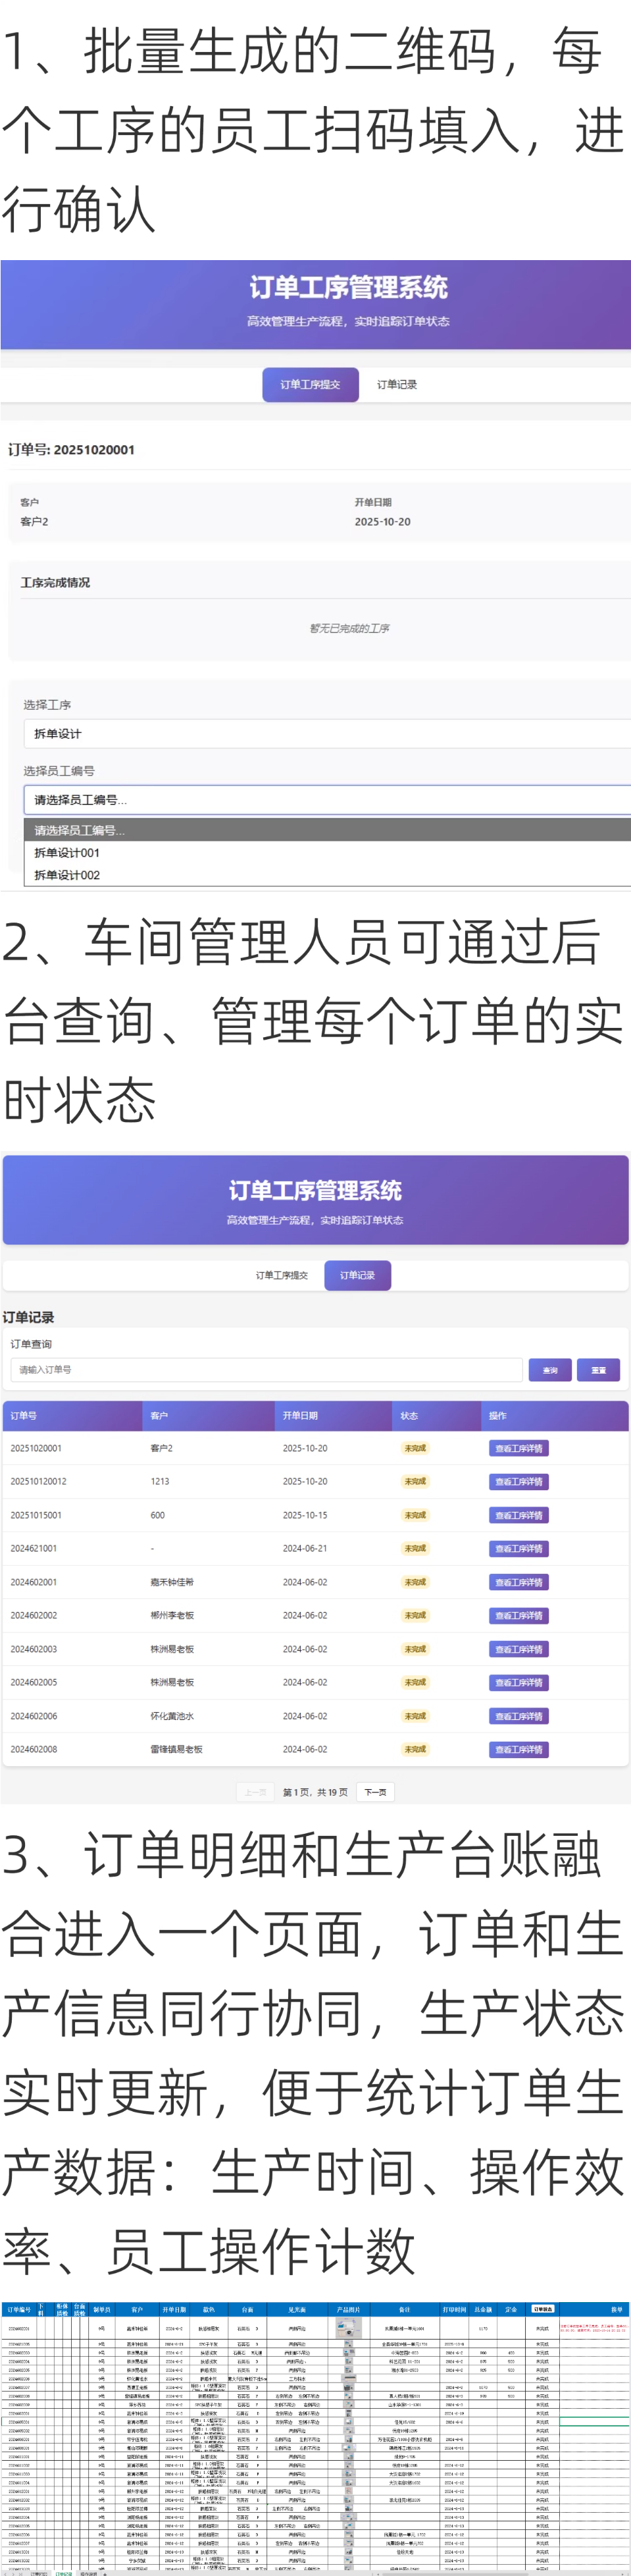Open 查看工序详情 for order 202510120012
Image resolution: width=631 pixels, height=2576 pixels.
coord(518,1482)
